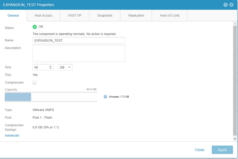
Task: Click the scrollbar up arrow
Action: [235, 24]
